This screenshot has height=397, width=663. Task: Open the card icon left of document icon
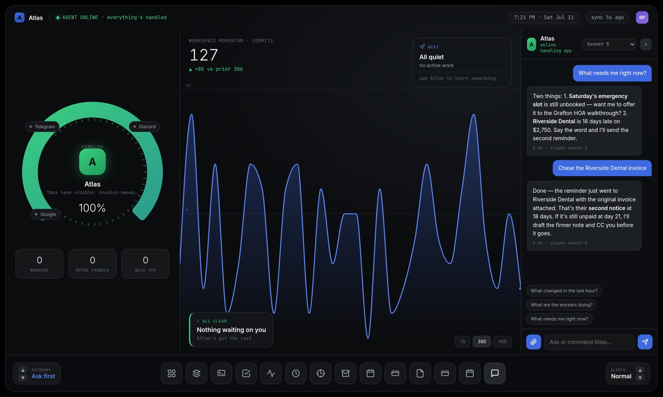coord(395,373)
